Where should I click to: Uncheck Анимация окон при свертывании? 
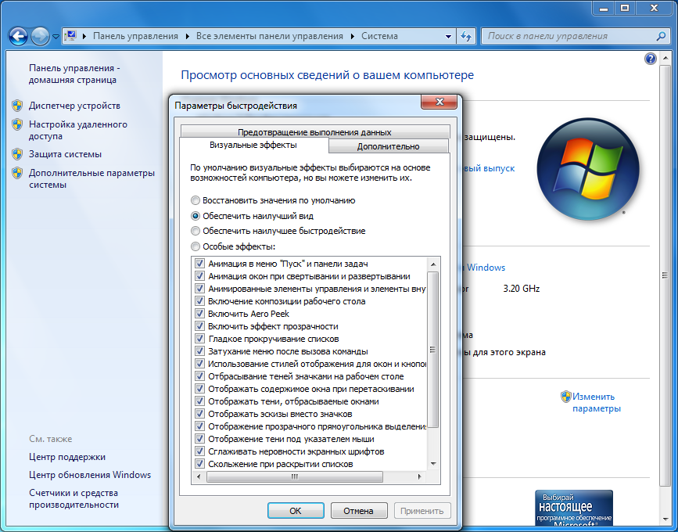[x=199, y=276]
